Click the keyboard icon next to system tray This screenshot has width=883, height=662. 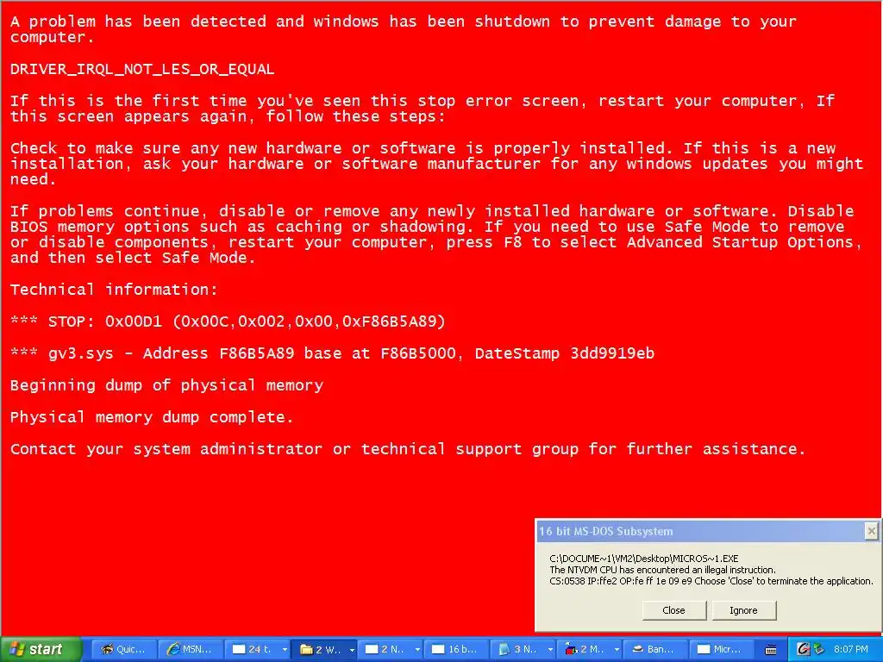click(x=772, y=650)
